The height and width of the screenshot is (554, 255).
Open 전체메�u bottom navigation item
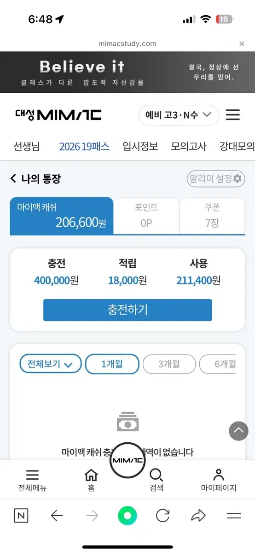point(32,480)
